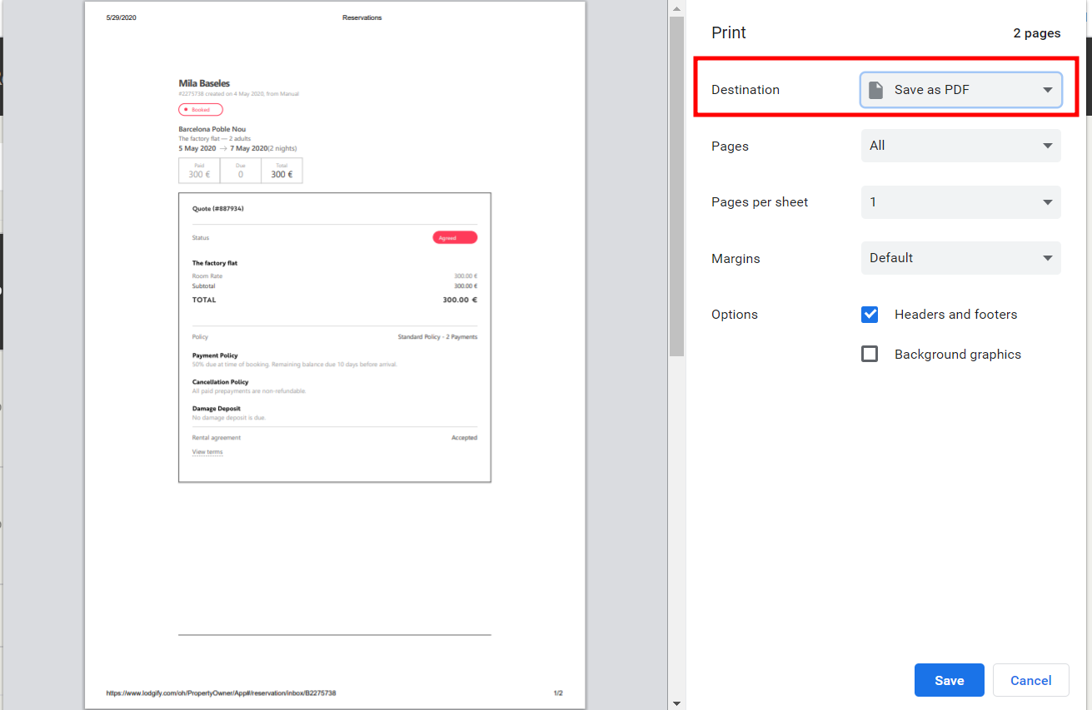Click the lodgify URL in page footer
Screen dimensions: 1092x710
(x=221, y=693)
